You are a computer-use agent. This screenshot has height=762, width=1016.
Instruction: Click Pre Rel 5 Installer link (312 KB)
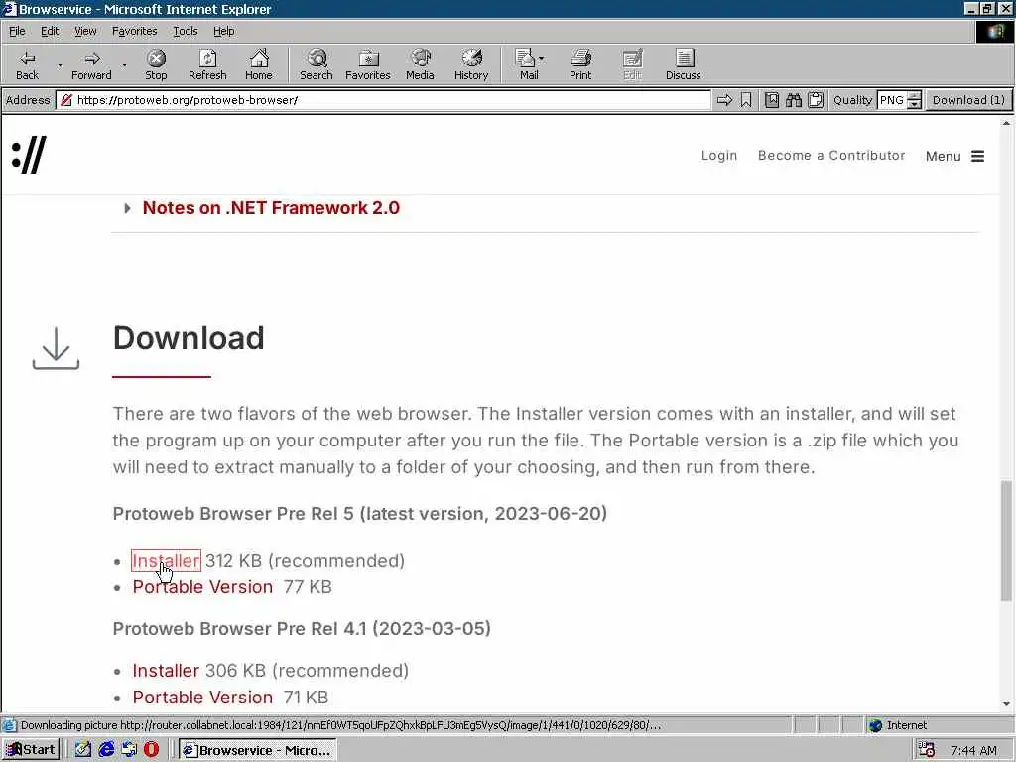tap(166, 560)
